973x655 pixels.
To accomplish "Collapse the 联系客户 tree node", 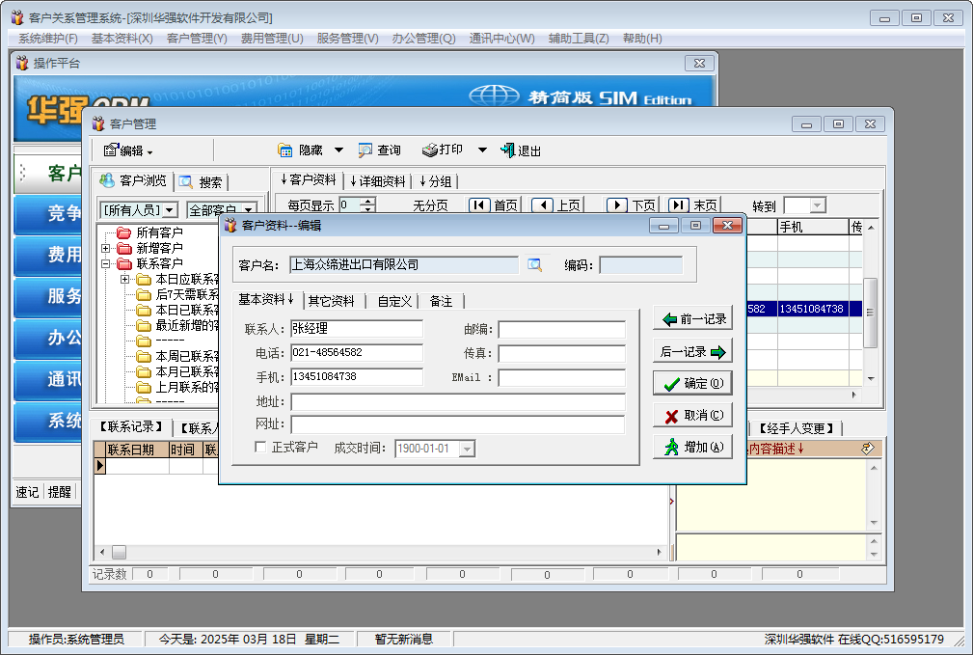I will coord(105,263).
